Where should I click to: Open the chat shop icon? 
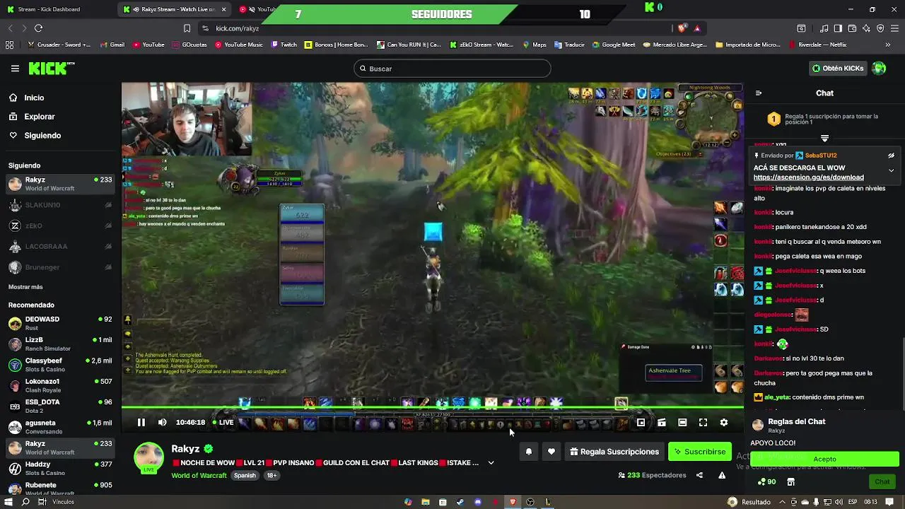click(790, 482)
